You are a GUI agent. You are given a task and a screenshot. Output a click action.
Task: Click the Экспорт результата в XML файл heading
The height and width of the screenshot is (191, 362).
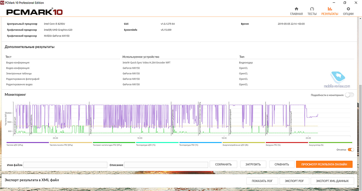(32, 180)
